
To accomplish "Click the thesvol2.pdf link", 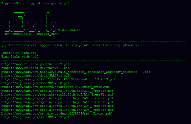I will [35, 64].
